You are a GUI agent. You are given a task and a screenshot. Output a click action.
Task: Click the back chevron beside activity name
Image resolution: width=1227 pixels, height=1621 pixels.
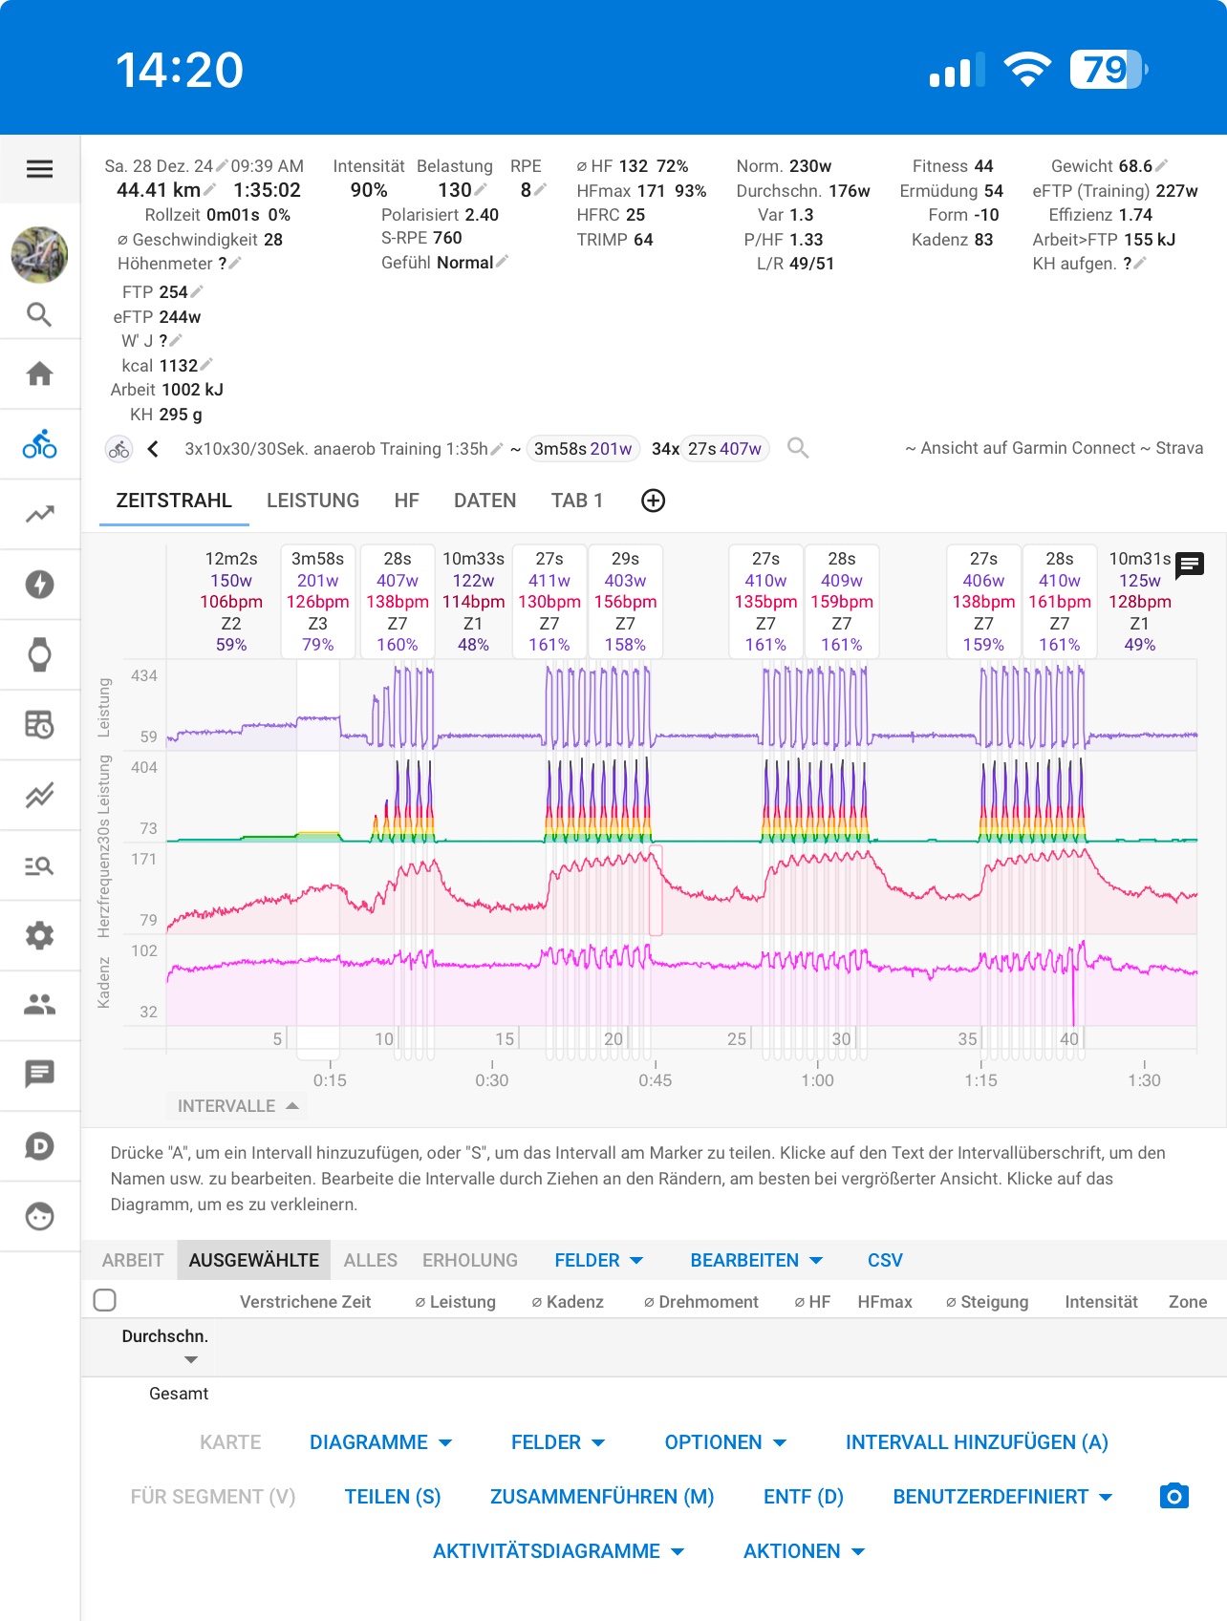click(x=153, y=449)
